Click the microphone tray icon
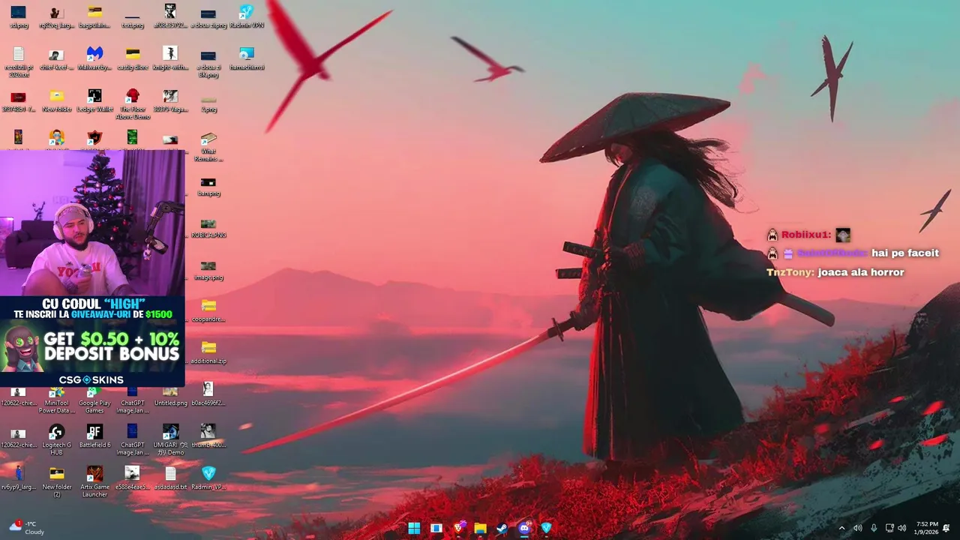Image resolution: width=960 pixels, height=540 pixels. (874, 528)
